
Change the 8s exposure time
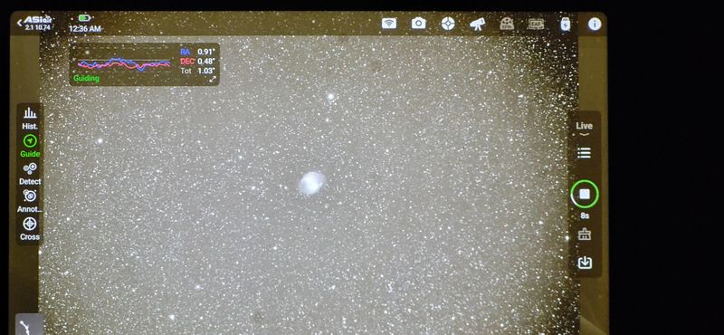point(585,215)
